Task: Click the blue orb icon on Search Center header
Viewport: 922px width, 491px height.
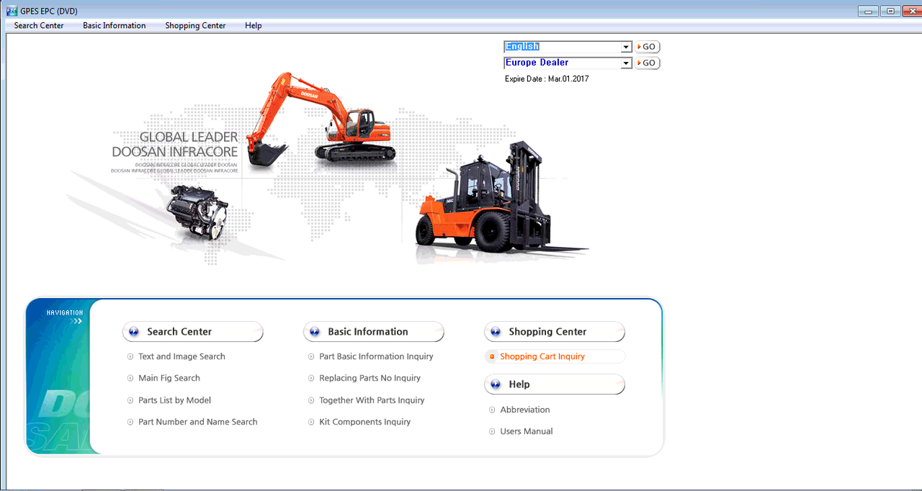Action: 133,333
